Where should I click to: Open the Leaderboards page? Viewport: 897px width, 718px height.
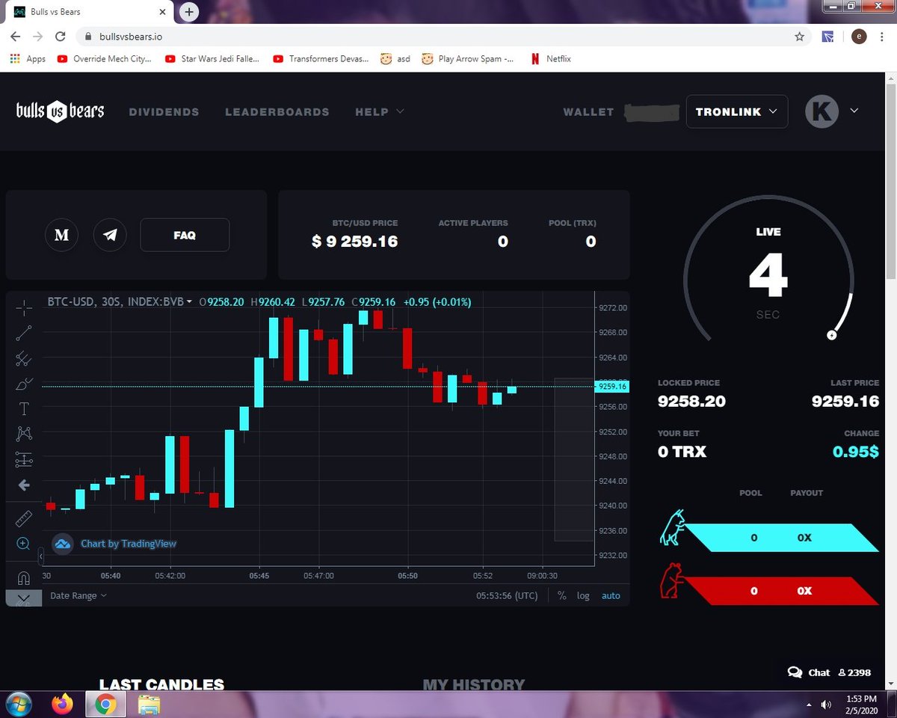[x=277, y=111]
